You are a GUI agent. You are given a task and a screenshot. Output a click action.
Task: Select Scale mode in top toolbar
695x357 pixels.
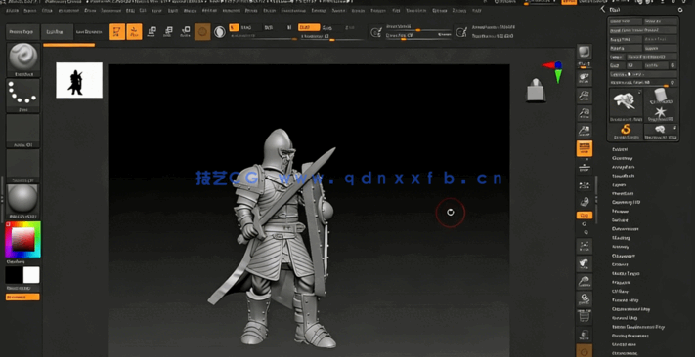[x=168, y=32]
